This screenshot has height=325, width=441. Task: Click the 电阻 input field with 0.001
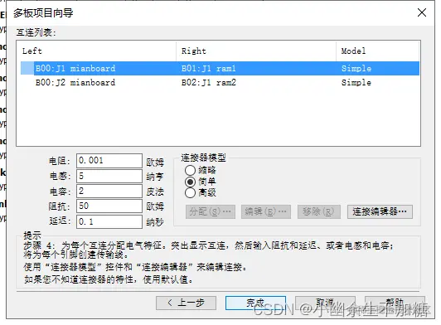[x=109, y=161]
